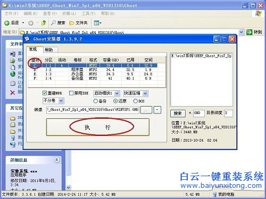266x199 pixels.
Task: Open the 编辑 menu
Action: [x=30, y=13]
